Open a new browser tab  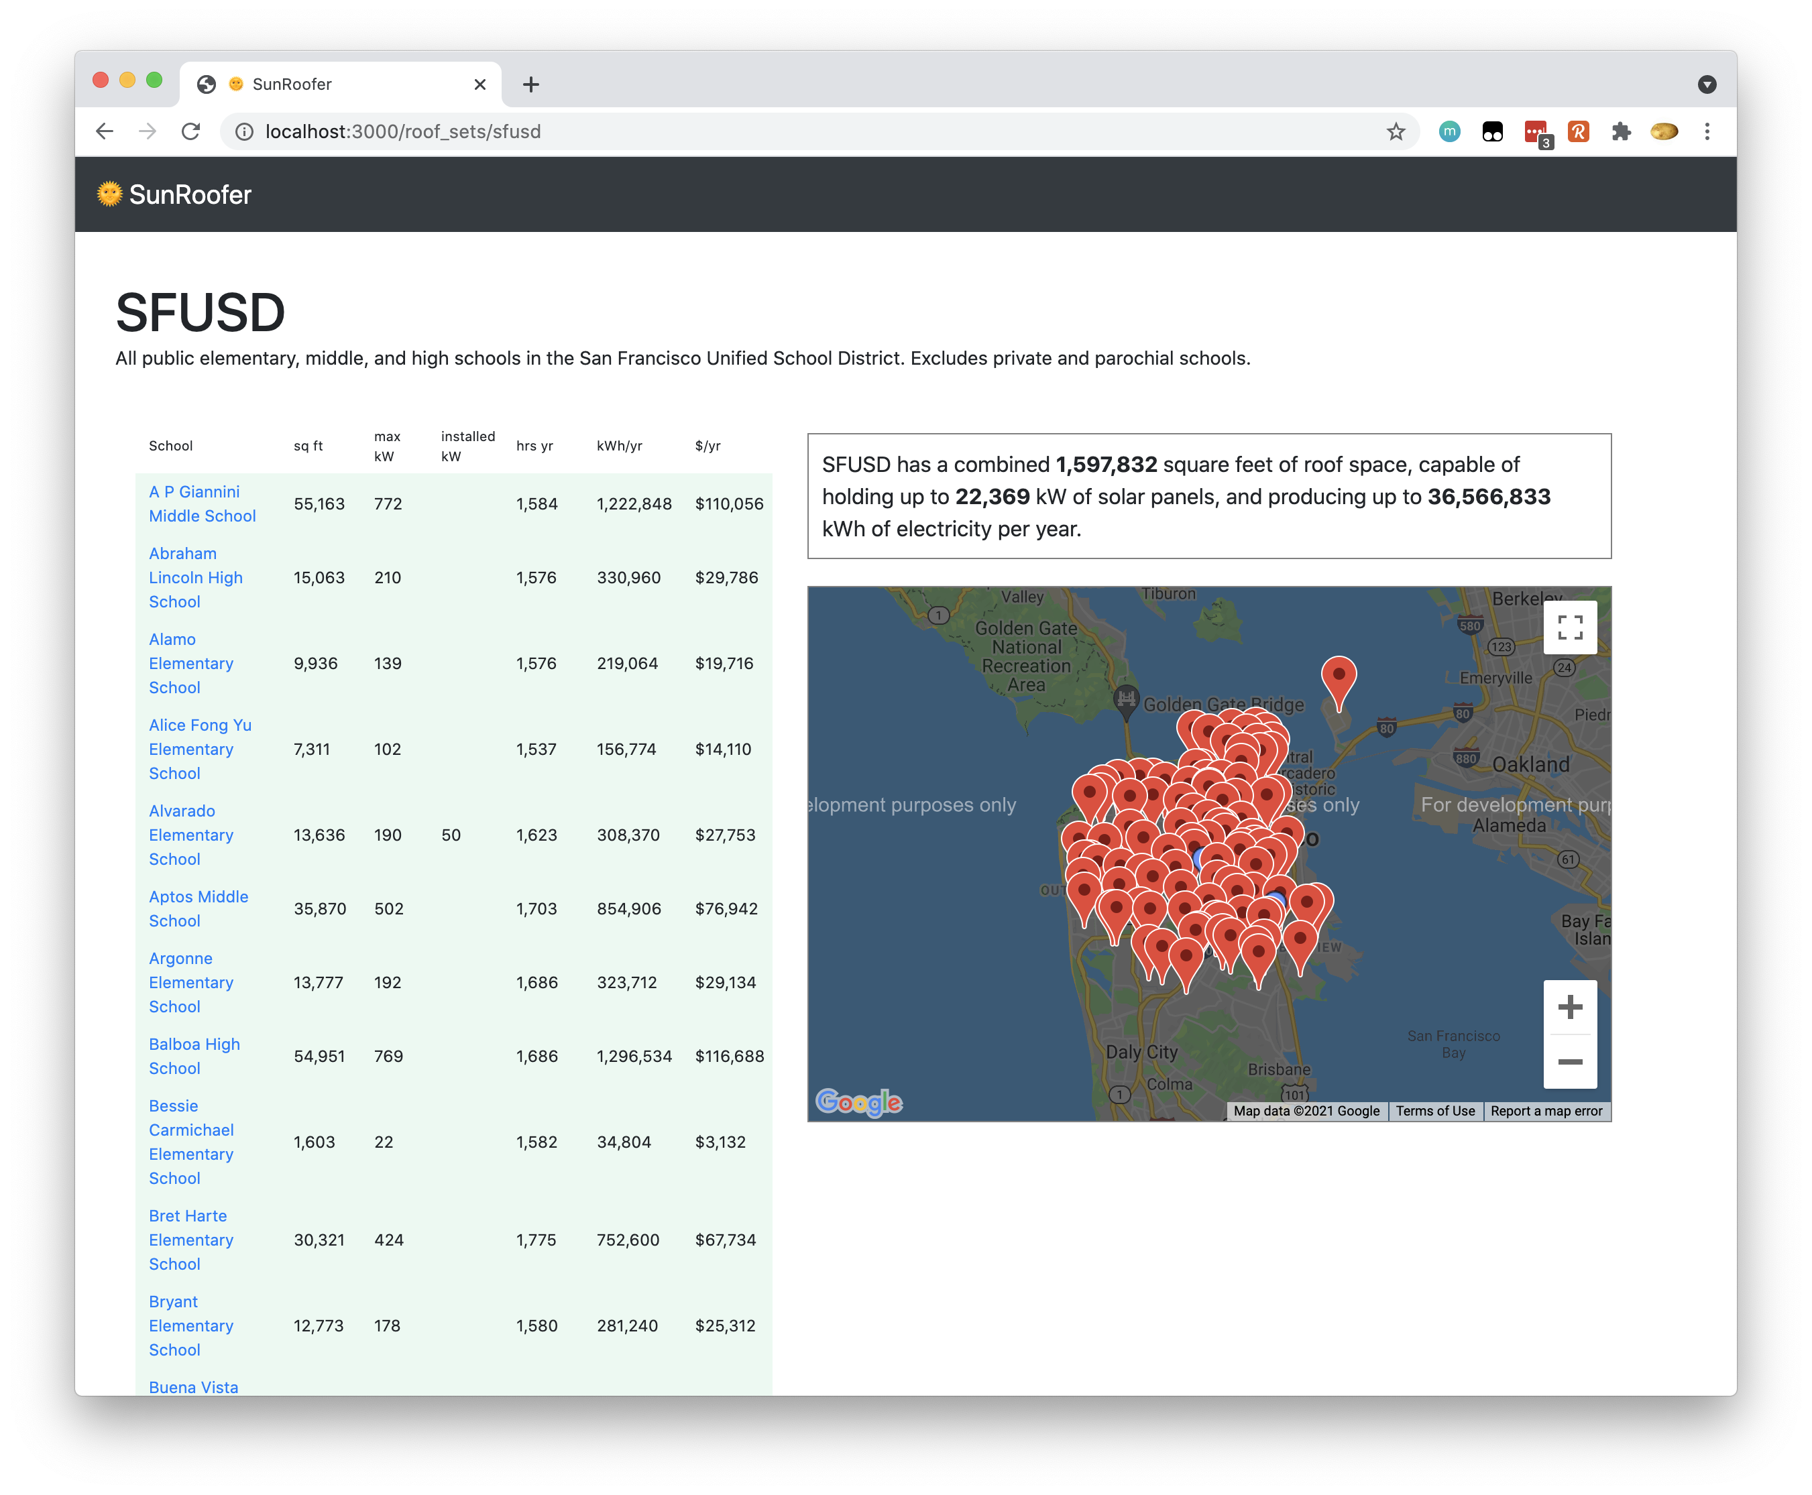tap(530, 84)
